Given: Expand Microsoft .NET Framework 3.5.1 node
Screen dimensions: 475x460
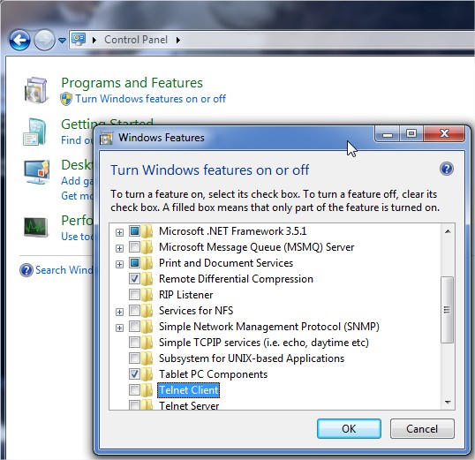Looking at the screenshot, I should point(120,232).
